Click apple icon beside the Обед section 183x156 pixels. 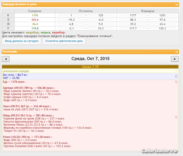point(176,117)
